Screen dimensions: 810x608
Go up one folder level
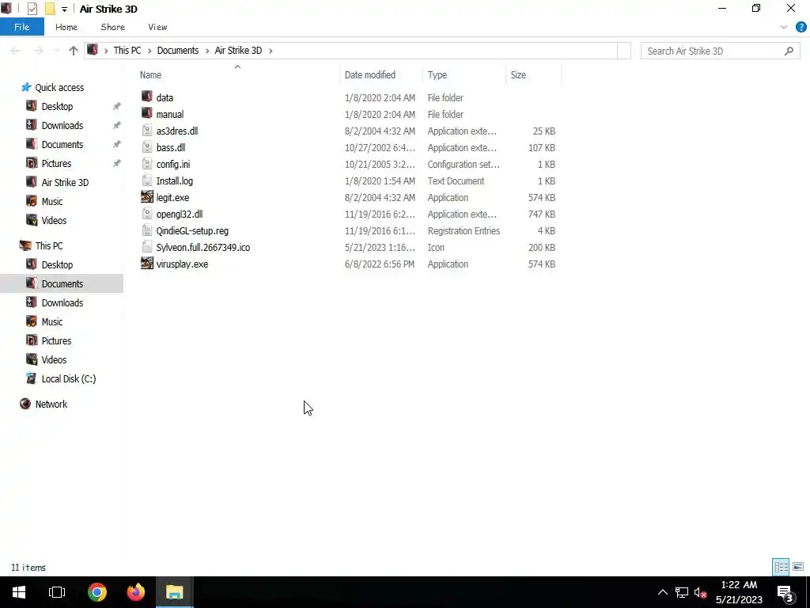pos(74,50)
